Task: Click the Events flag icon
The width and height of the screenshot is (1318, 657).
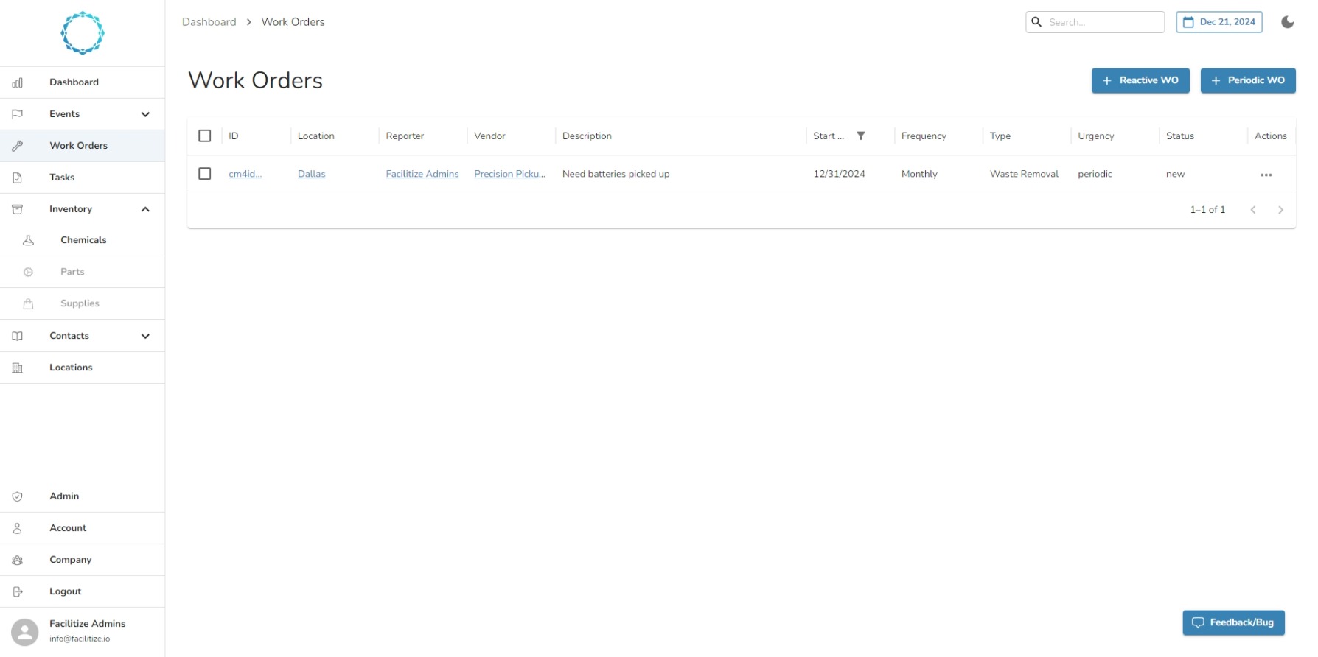Action: click(x=18, y=114)
